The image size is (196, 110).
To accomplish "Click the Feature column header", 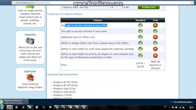I will (x=98, y=20).
